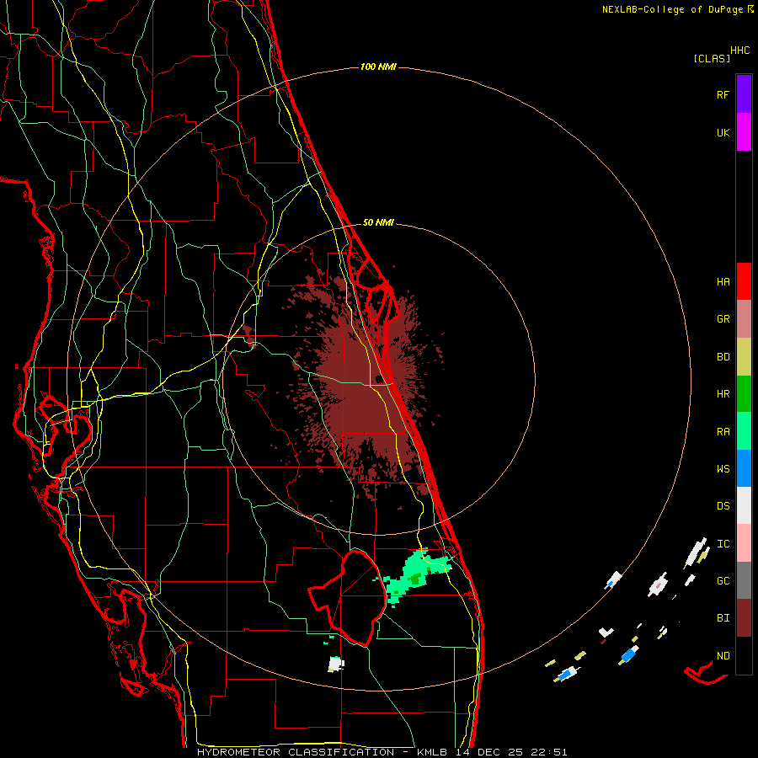Click "NEXLAB-College of DuPage" header text

[x=674, y=9]
